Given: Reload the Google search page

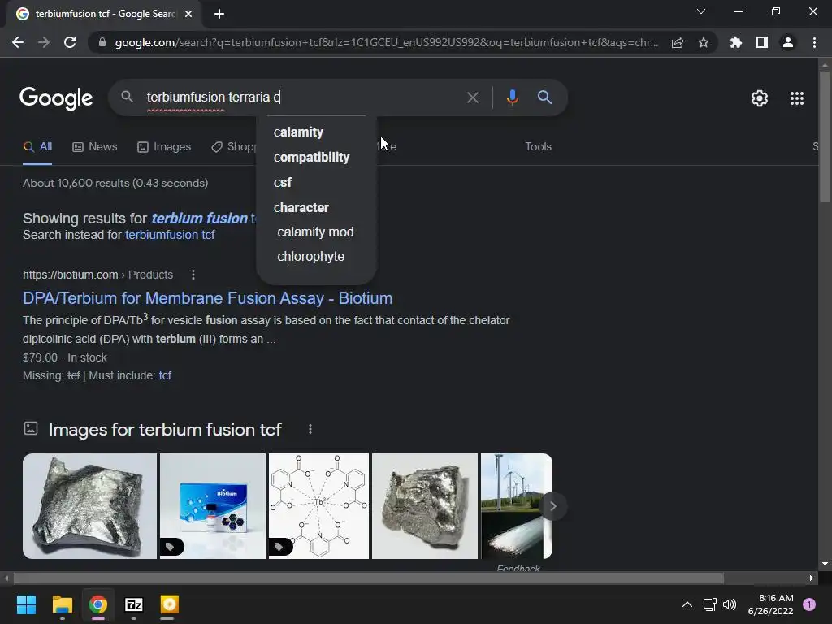Looking at the screenshot, I should (70, 42).
